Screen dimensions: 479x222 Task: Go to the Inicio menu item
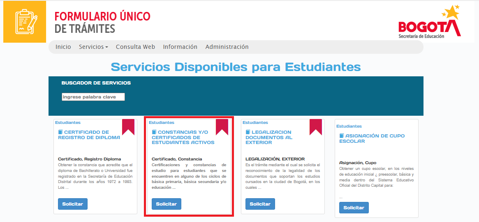point(63,47)
